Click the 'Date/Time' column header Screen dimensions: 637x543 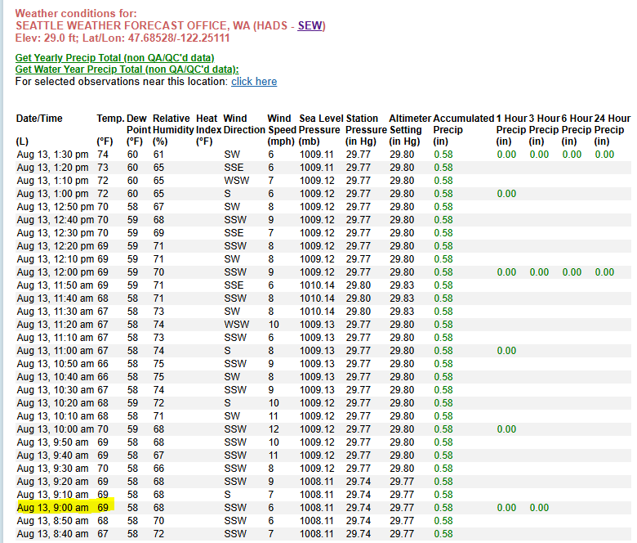(x=39, y=119)
